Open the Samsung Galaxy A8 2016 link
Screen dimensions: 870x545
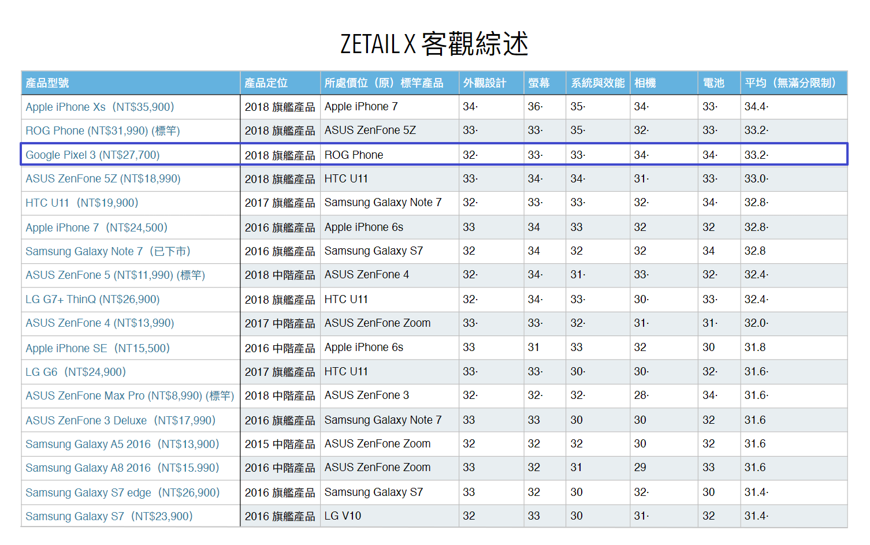click(122, 468)
